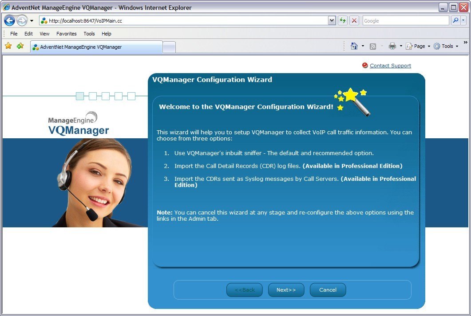Click the disabled <<Back wizard button
Image resolution: width=471 pixels, height=316 pixels.
pyautogui.click(x=245, y=290)
